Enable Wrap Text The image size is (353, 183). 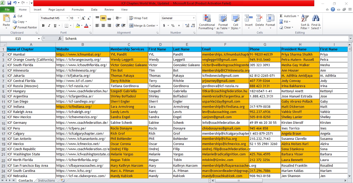pos(138,18)
